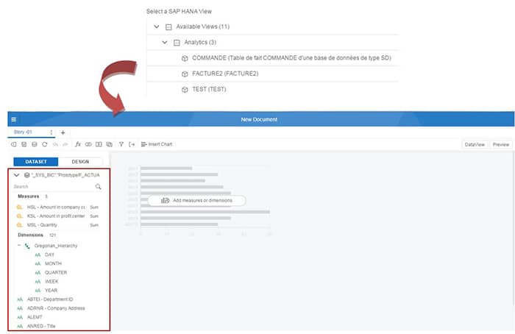Switch to the DATASET tab

(36, 162)
